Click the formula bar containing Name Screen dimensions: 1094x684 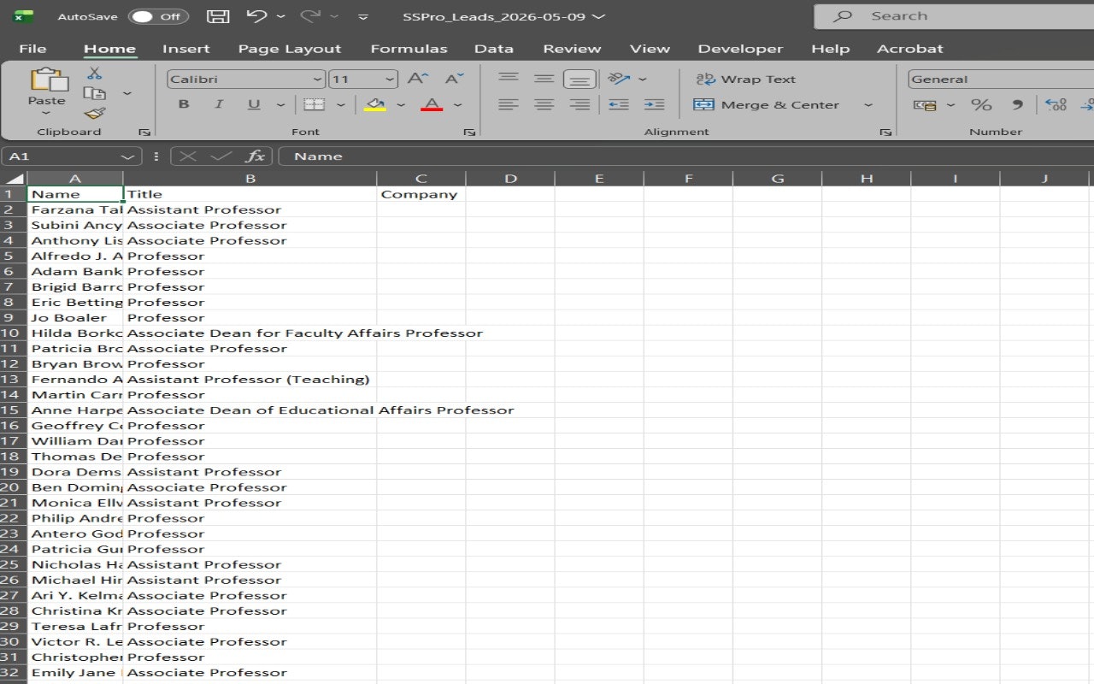tap(685, 156)
